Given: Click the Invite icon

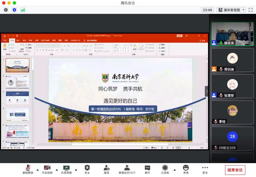Looking at the screenshot, I should (106, 170).
